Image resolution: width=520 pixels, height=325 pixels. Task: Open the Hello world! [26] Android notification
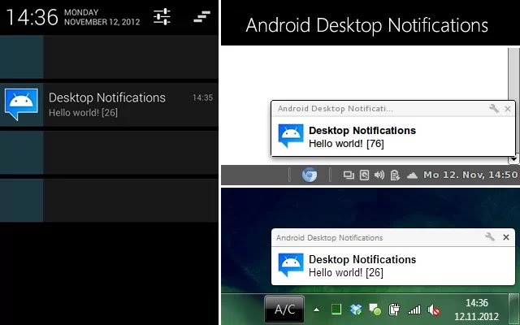point(109,105)
